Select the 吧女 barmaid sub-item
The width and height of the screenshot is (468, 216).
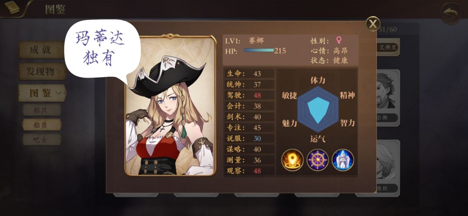[x=42, y=140]
